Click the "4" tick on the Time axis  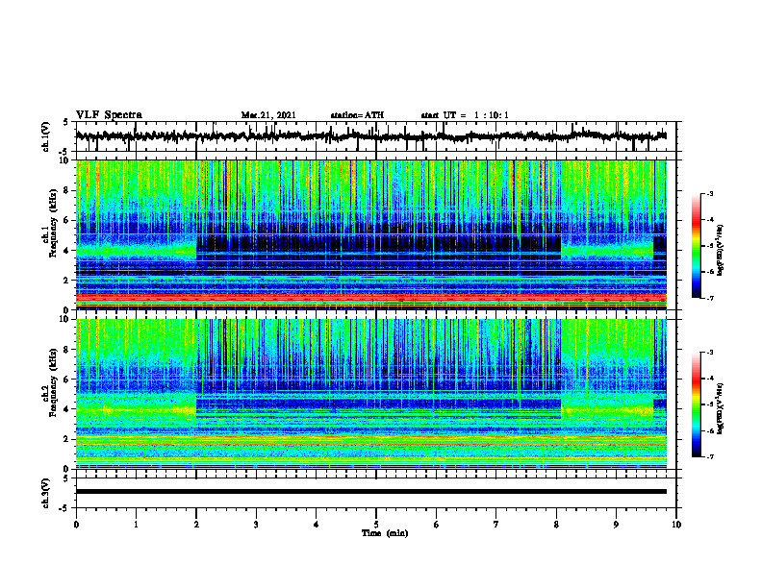tap(317, 525)
